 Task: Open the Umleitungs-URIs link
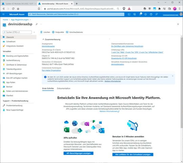click(x=137, y=52)
